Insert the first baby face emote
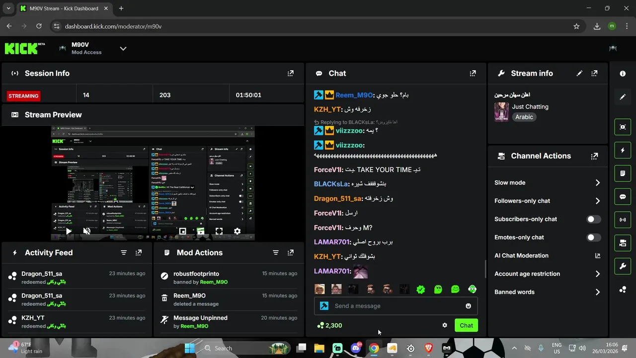636x358 pixels. [319, 289]
